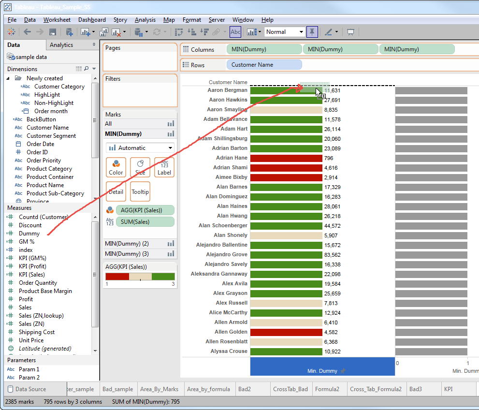Open the Normal fit dropdown
Viewport: 479px width, 410px height.
(x=285, y=32)
